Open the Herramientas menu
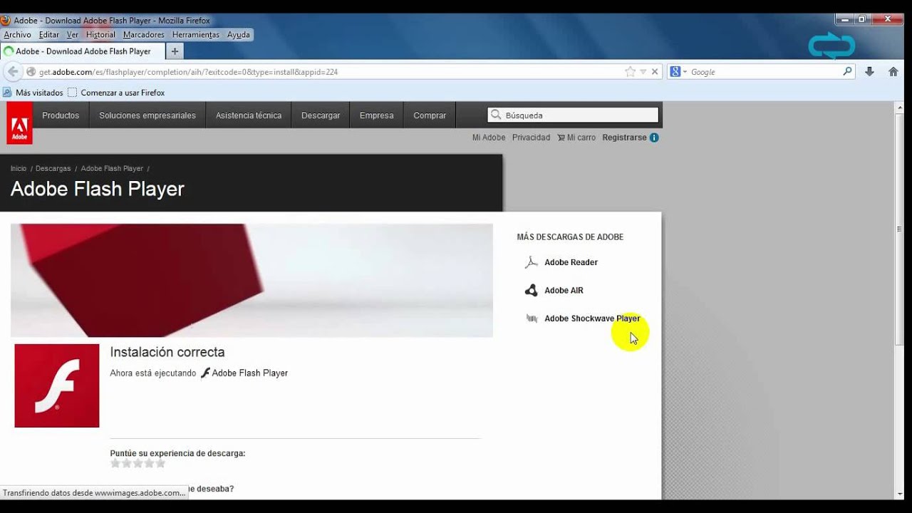The width and height of the screenshot is (912, 513). pos(196,34)
